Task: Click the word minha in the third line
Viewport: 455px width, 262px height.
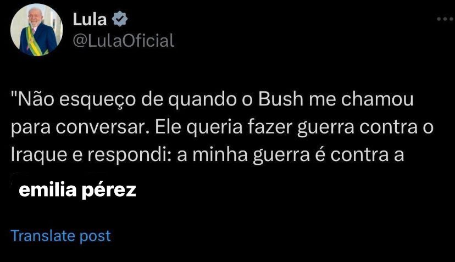Action: click(x=220, y=155)
